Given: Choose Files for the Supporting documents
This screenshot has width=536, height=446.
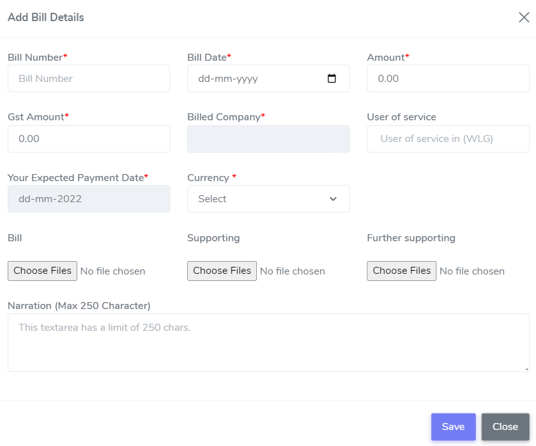Looking at the screenshot, I should click(222, 271).
